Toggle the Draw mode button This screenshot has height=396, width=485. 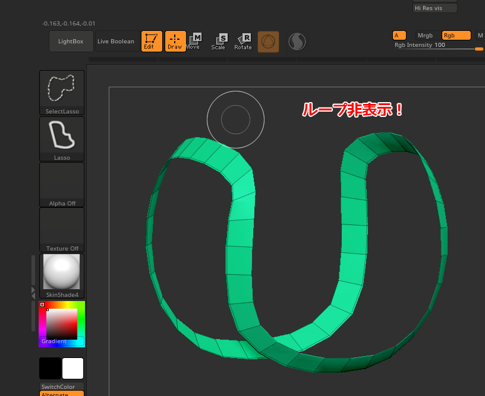click(x=175, y=41)
